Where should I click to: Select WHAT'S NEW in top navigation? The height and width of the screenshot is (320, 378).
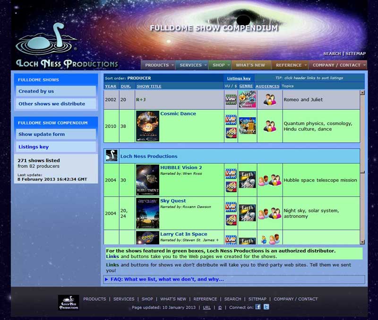click(x=250, y=65)
